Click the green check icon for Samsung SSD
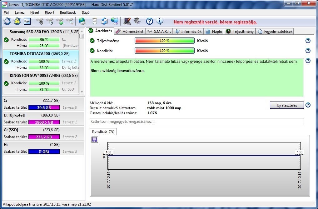The width and height of the screenshot is (318, 209). pyautogui.click(x=6, y=40)
